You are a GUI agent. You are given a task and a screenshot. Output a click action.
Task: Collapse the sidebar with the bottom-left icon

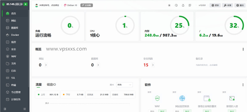coord(5,109)
